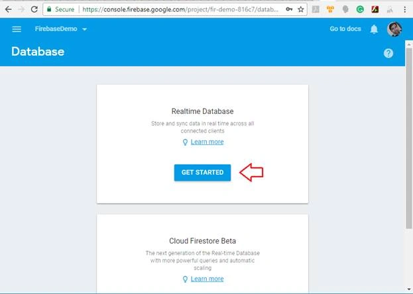
Task: Click the Database page title
Action: 38,52
